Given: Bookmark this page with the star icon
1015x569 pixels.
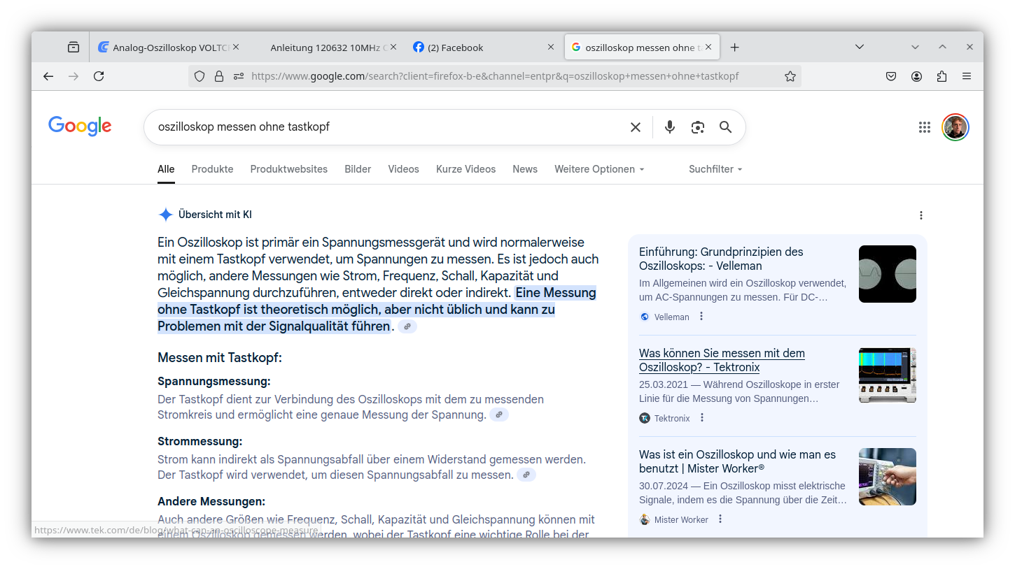Looking at the screenshot, I should click(790, 76).
